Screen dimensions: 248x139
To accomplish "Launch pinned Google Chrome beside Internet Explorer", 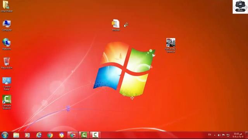I will pos(50,135).
